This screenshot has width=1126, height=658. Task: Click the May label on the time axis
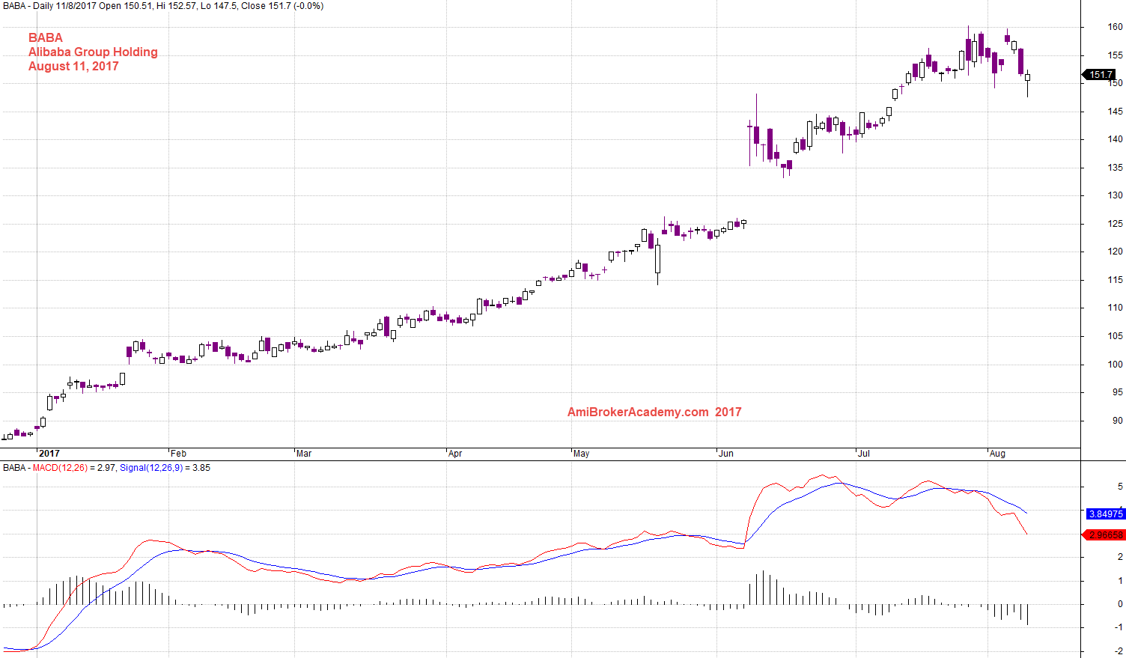click(x=582, y=454)
